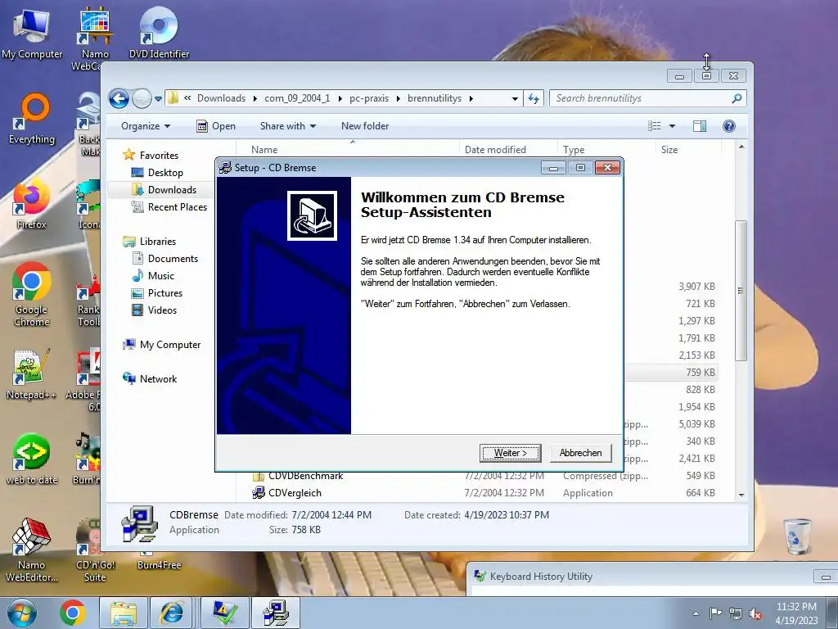838x629 pixels.
Task: Open Google Chrome desktop shortcut
Action: click(32, 294)
